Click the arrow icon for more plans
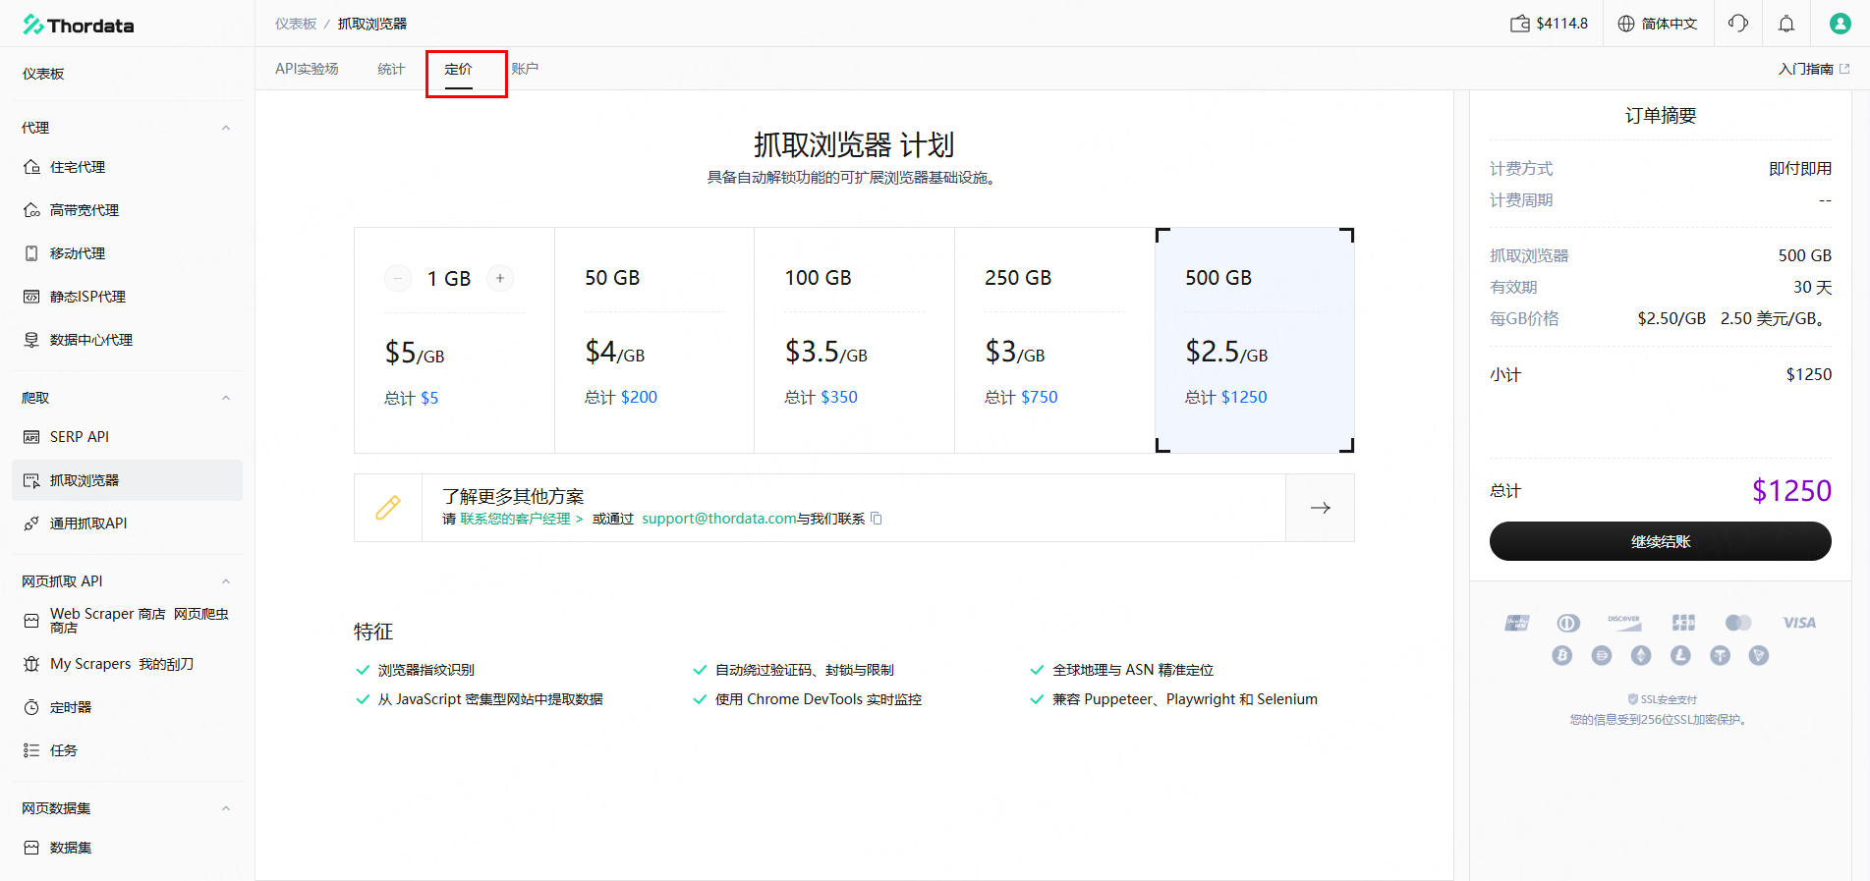Screen dimensions: 1870x881 point(1320,508)
